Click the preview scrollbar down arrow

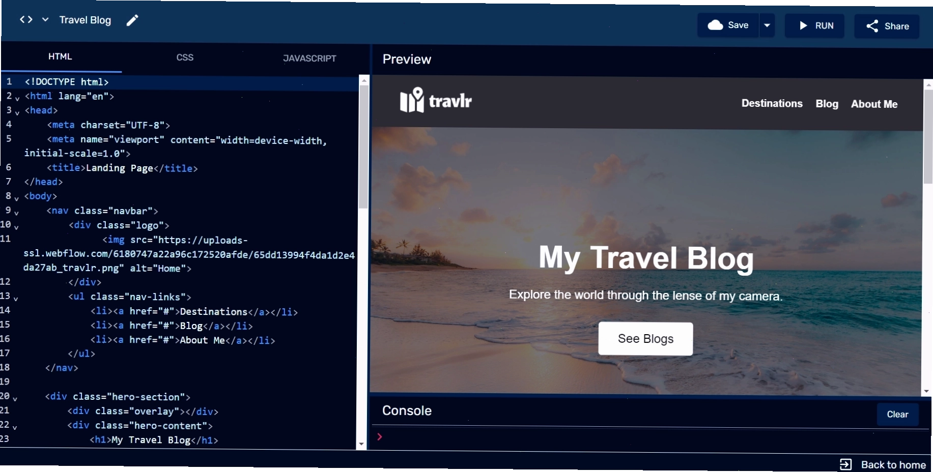coord(926,391)
